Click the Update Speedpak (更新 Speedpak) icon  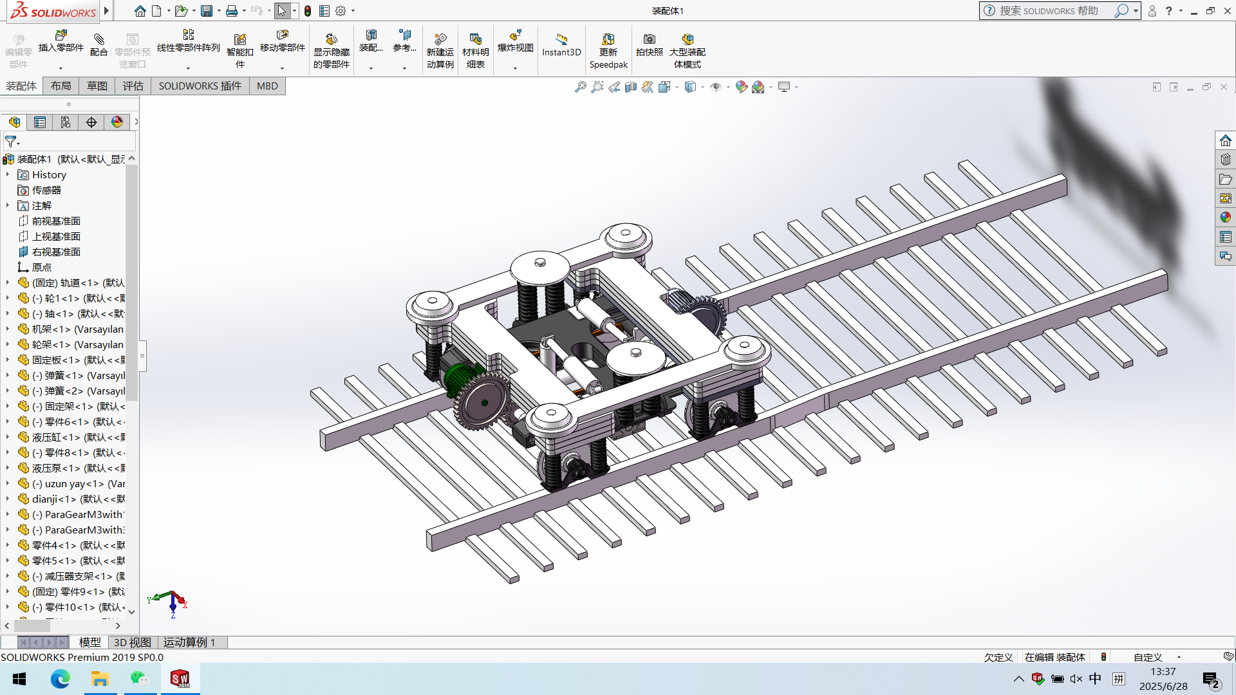[x=608, y=39]
